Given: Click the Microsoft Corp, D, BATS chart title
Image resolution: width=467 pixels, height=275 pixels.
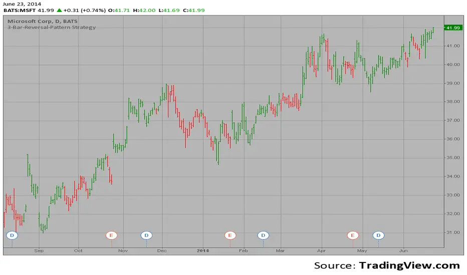Looking at the screenshot, I should click(43, 21).
